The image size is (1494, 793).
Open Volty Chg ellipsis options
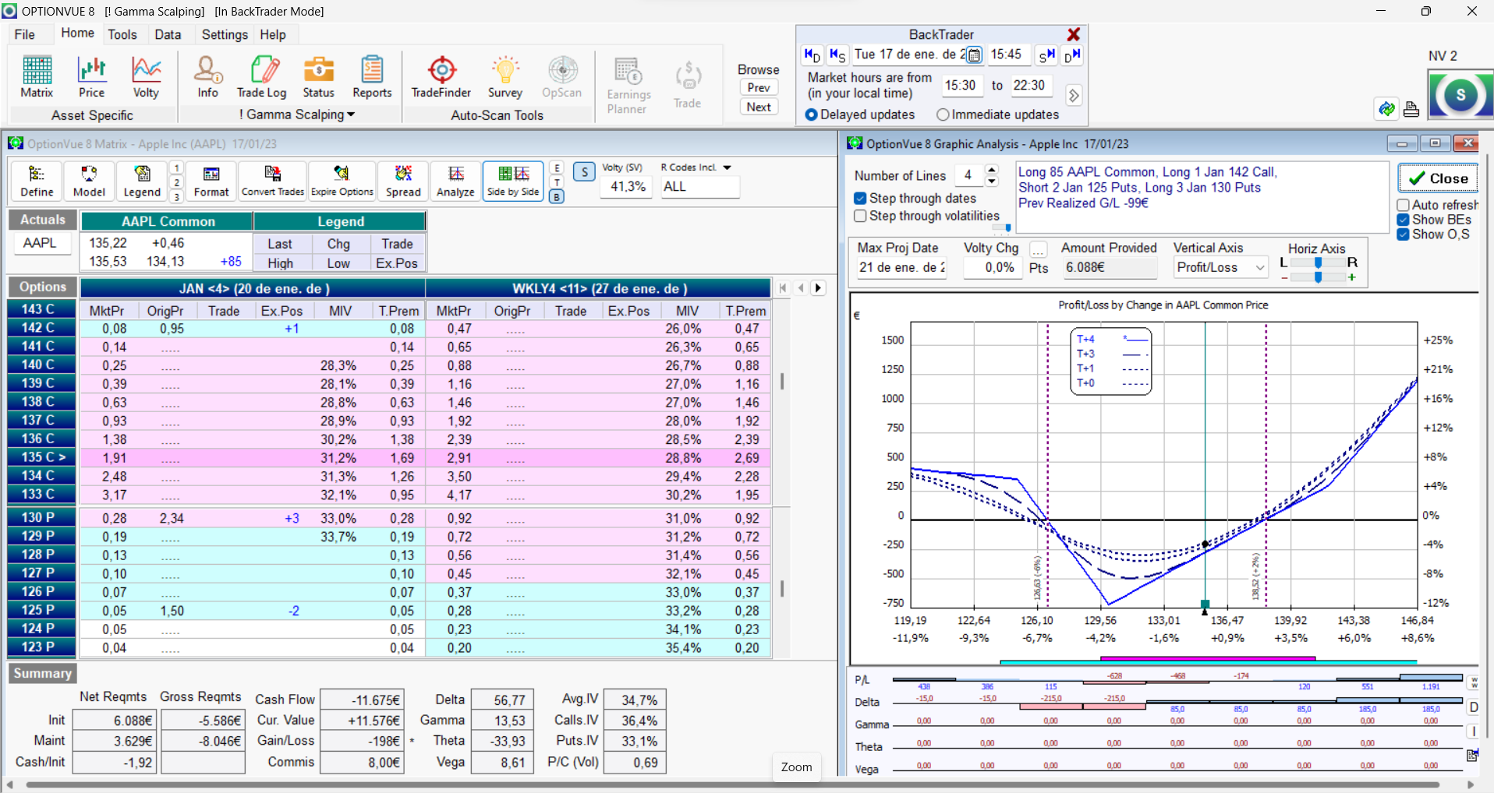coord(1038,249)
